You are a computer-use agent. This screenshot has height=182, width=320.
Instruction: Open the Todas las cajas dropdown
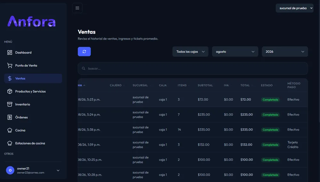click(190, 51)
